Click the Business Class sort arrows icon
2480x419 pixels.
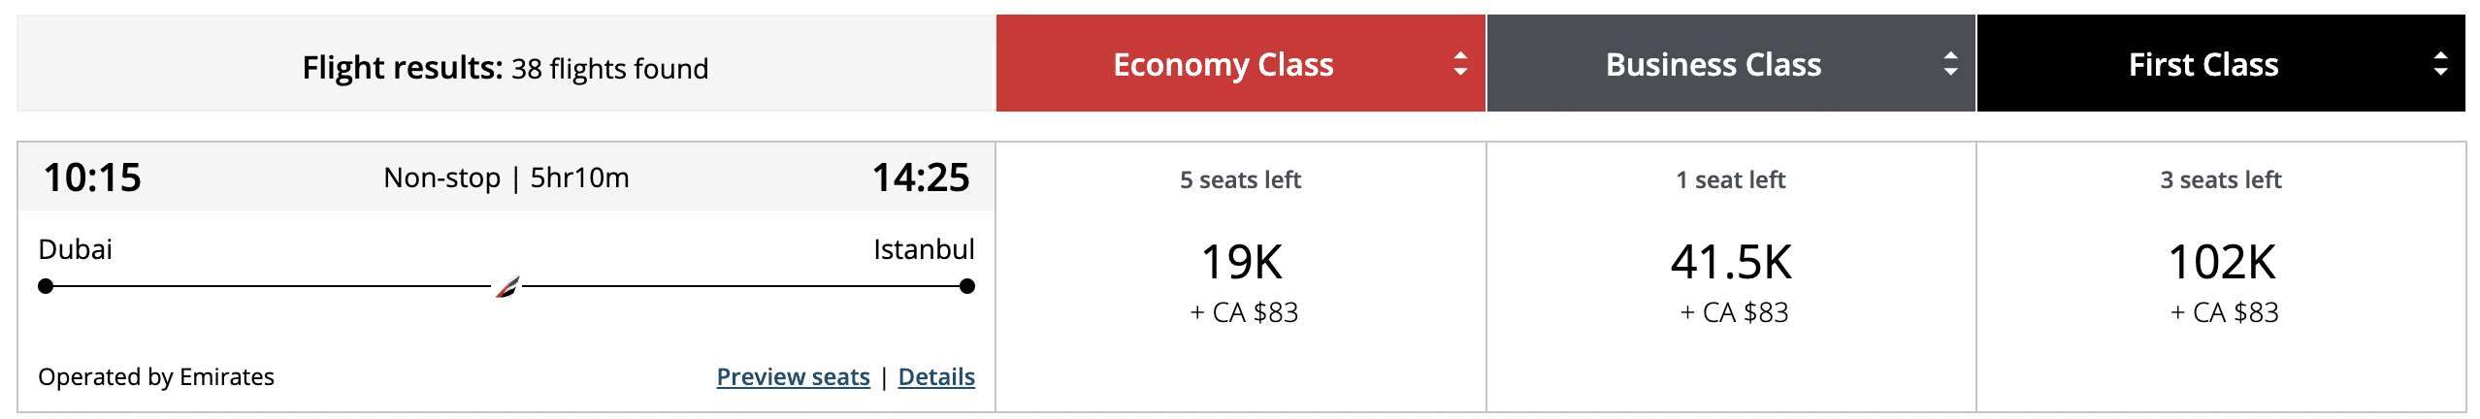[x=1950, y=64]
